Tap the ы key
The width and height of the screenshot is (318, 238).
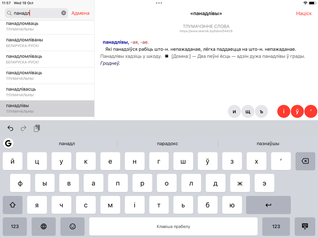tap(45, 183)
